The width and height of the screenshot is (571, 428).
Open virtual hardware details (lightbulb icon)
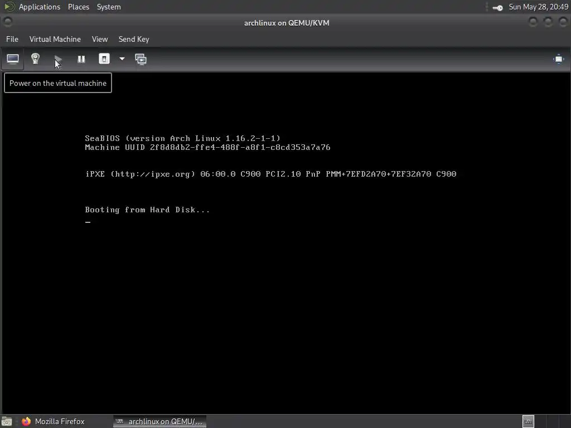[x=35, y=59]
